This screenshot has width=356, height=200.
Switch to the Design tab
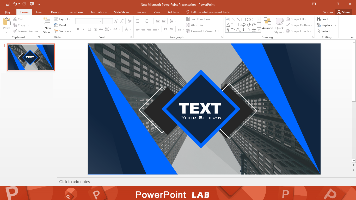56,12
